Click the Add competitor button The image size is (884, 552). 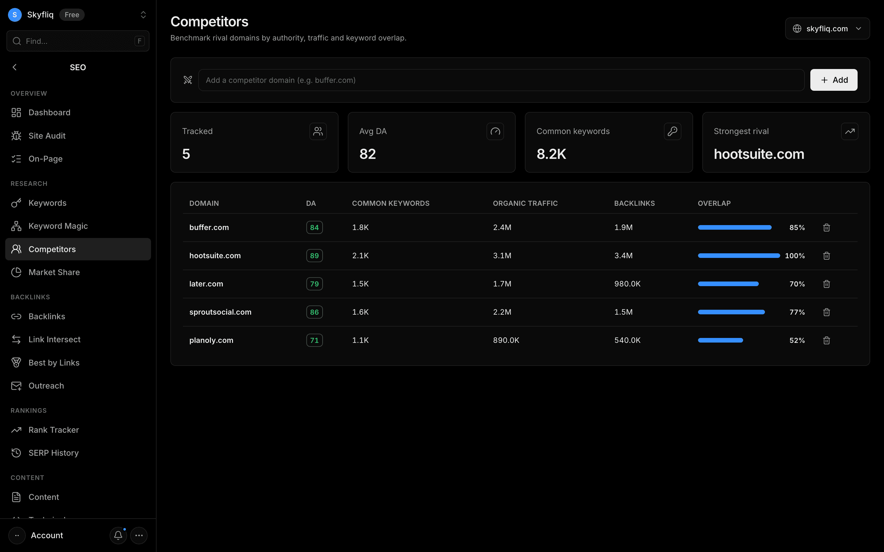pyautogui.click(x=834, y=80)
